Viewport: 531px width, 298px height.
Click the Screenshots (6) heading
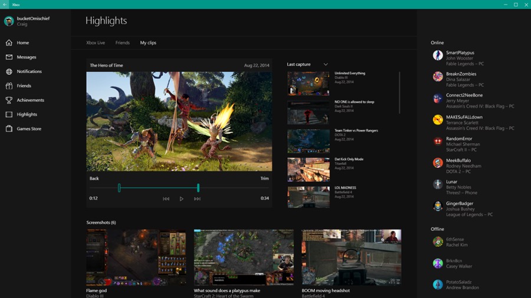pyautogui.click(x=101, y=222)
